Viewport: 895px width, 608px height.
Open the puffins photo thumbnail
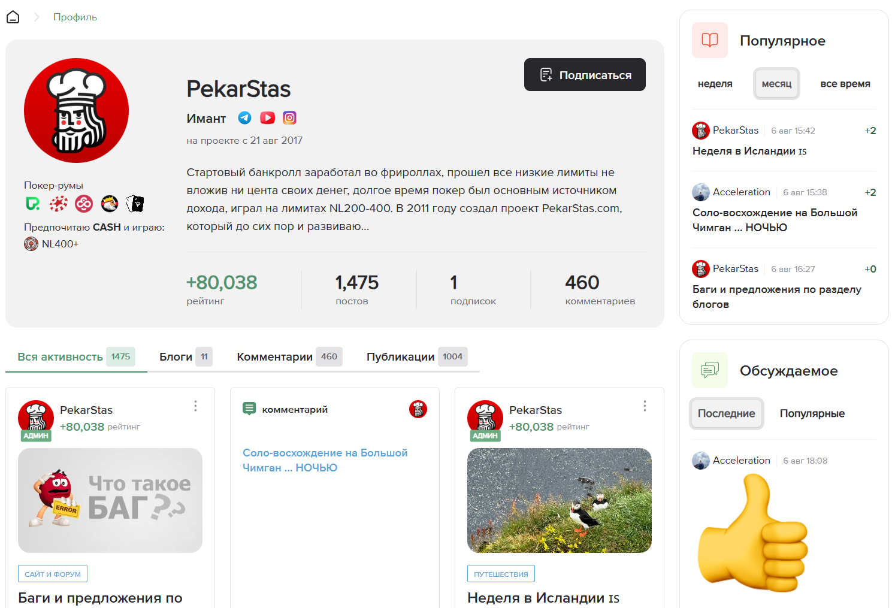(559, 500)
